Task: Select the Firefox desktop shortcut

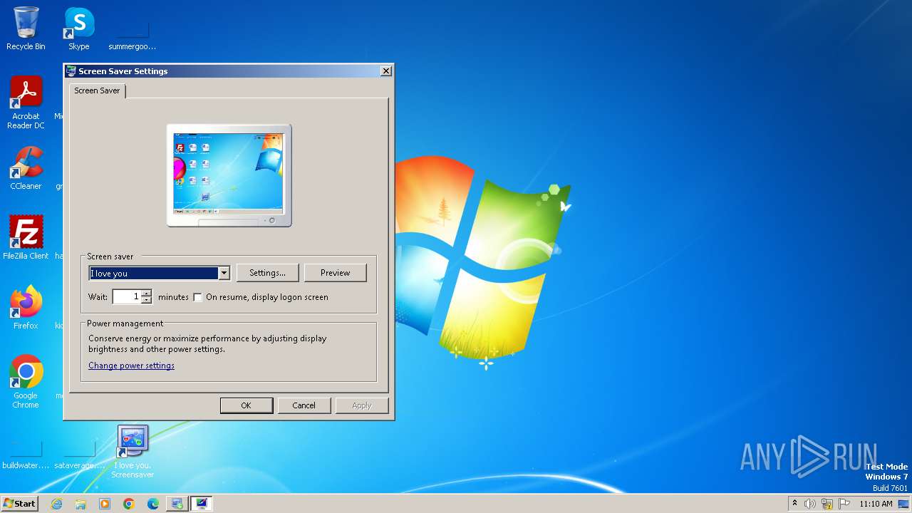Action: tap(26, 308)
